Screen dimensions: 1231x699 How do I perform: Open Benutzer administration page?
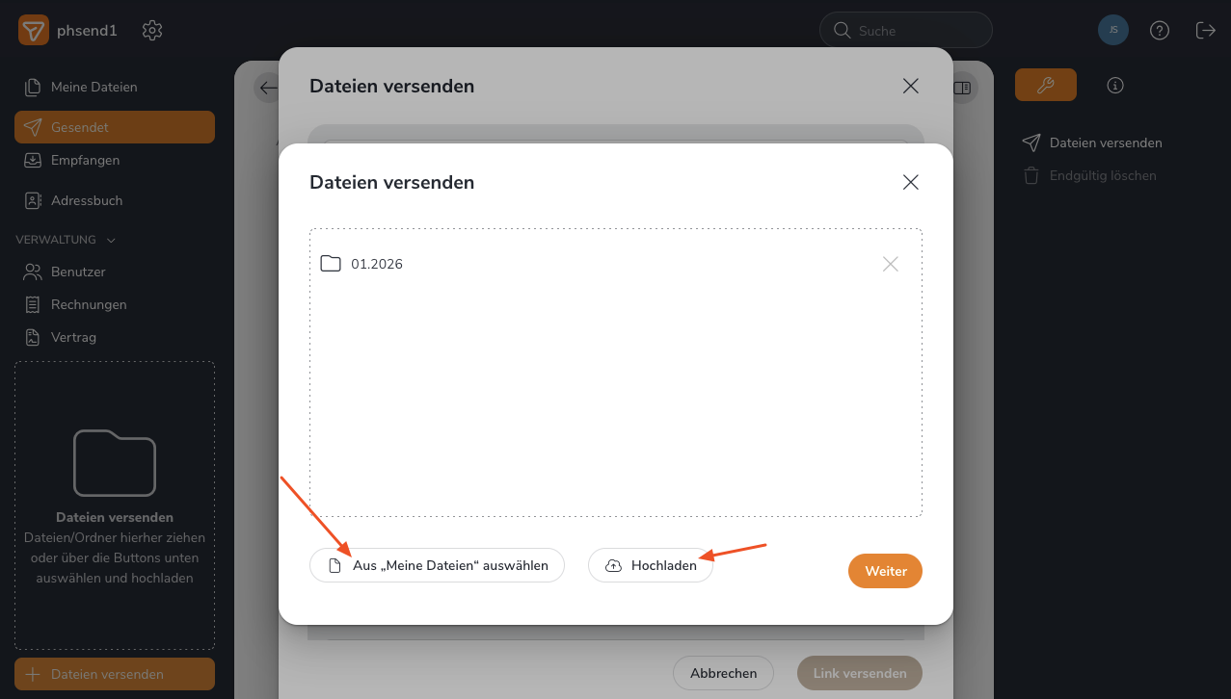tap(78, 272)
